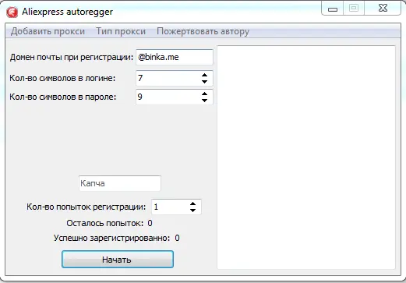Image resolution: width=406 pixels, height=283 pixels.
Task: Increase login character count with up arrow
Action: tap(204, 75)
